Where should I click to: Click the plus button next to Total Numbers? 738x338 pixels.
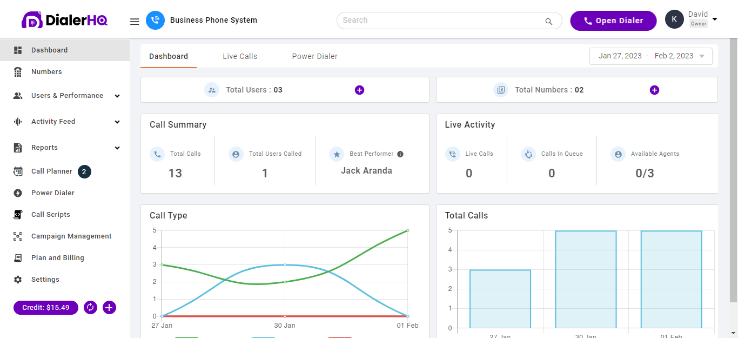point(654,90)
